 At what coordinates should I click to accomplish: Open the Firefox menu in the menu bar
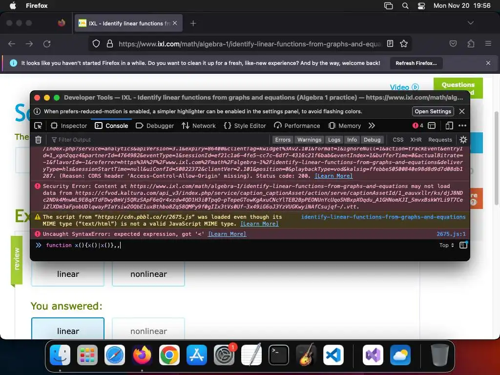coord(37,6)
